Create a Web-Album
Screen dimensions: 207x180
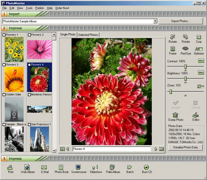pos(28,167)
